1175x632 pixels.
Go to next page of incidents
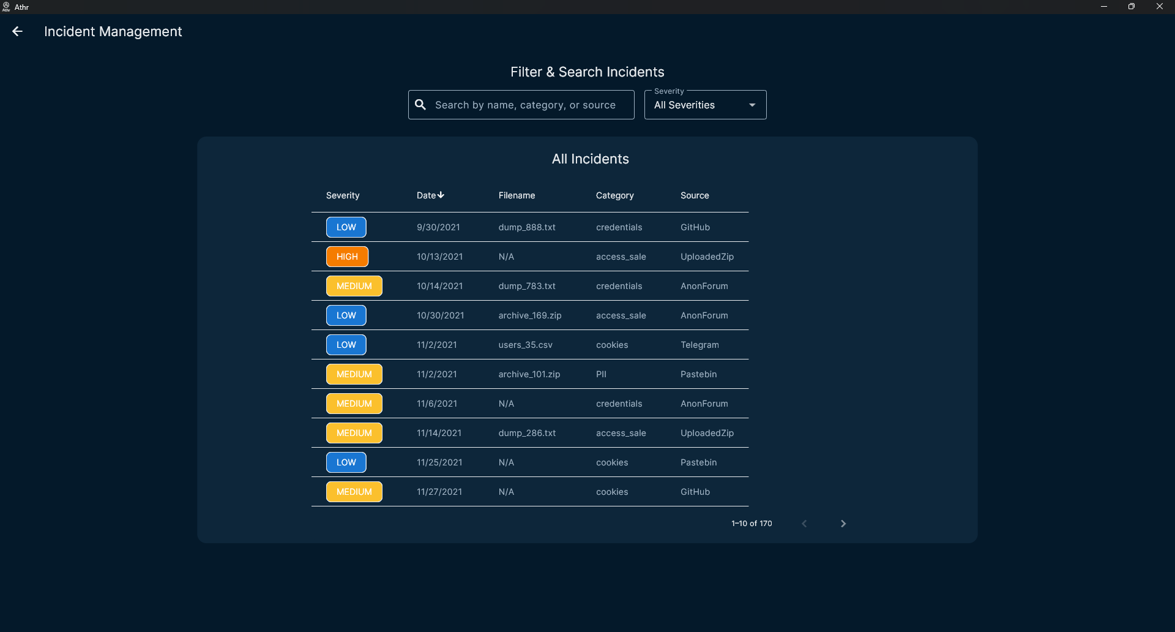tap(843, 524)
